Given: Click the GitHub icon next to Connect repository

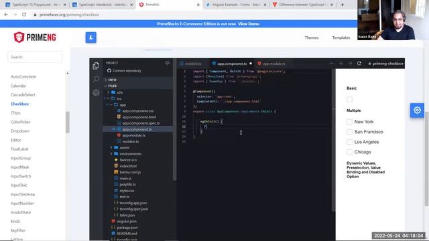Looking at the screenshot, I should (109, 71).
